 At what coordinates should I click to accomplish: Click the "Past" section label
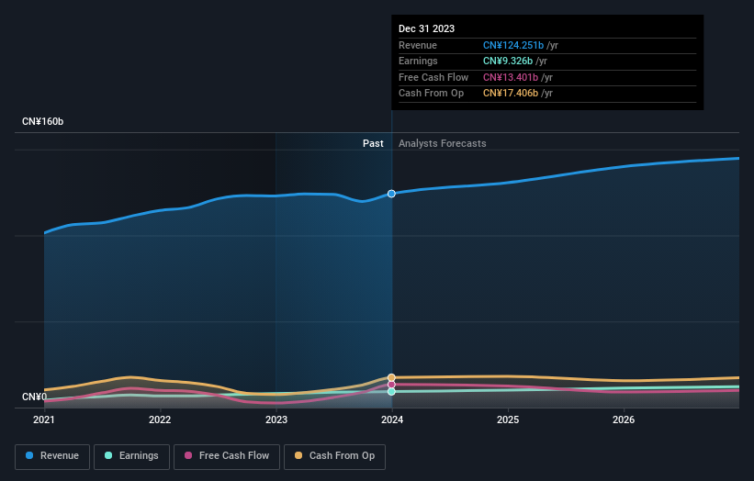click(373, 143)
